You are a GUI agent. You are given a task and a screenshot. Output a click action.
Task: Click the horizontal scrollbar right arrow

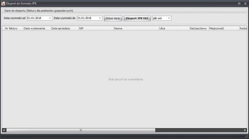pos(245,130)
